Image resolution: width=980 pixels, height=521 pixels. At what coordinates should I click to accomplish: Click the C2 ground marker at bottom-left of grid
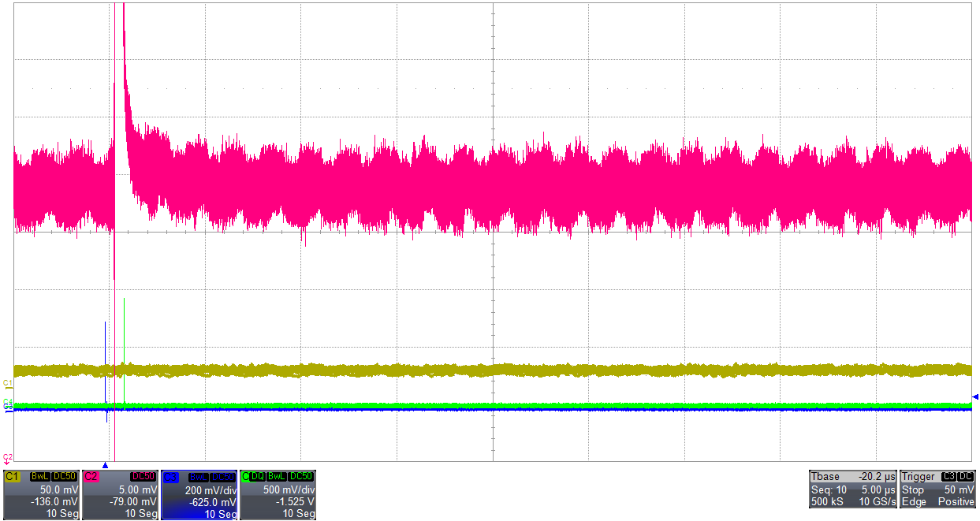8,457
